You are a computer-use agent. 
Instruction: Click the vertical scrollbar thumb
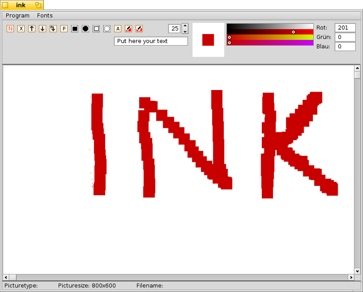(x=357, y=75)
